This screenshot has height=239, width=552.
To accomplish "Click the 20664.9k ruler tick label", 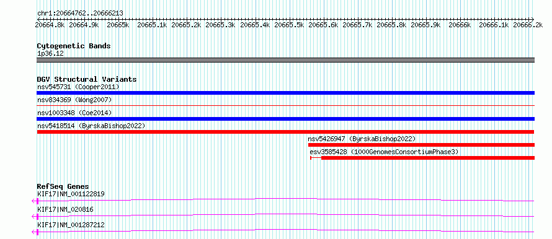I will point(84,25).
